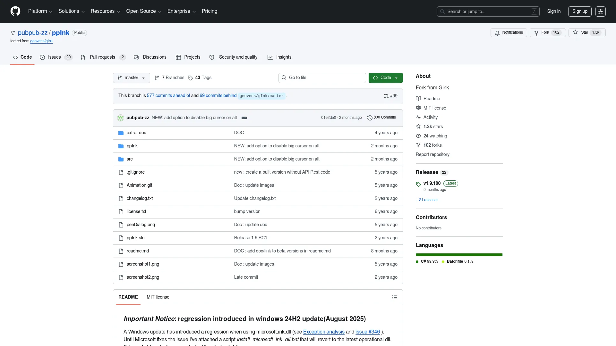
Task: Open the 7 Branches link
Action: point(169,78)
